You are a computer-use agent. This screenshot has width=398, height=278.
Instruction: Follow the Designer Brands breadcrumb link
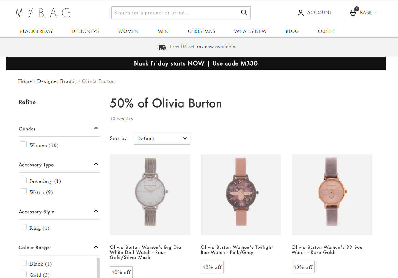[x=57, y=81]
